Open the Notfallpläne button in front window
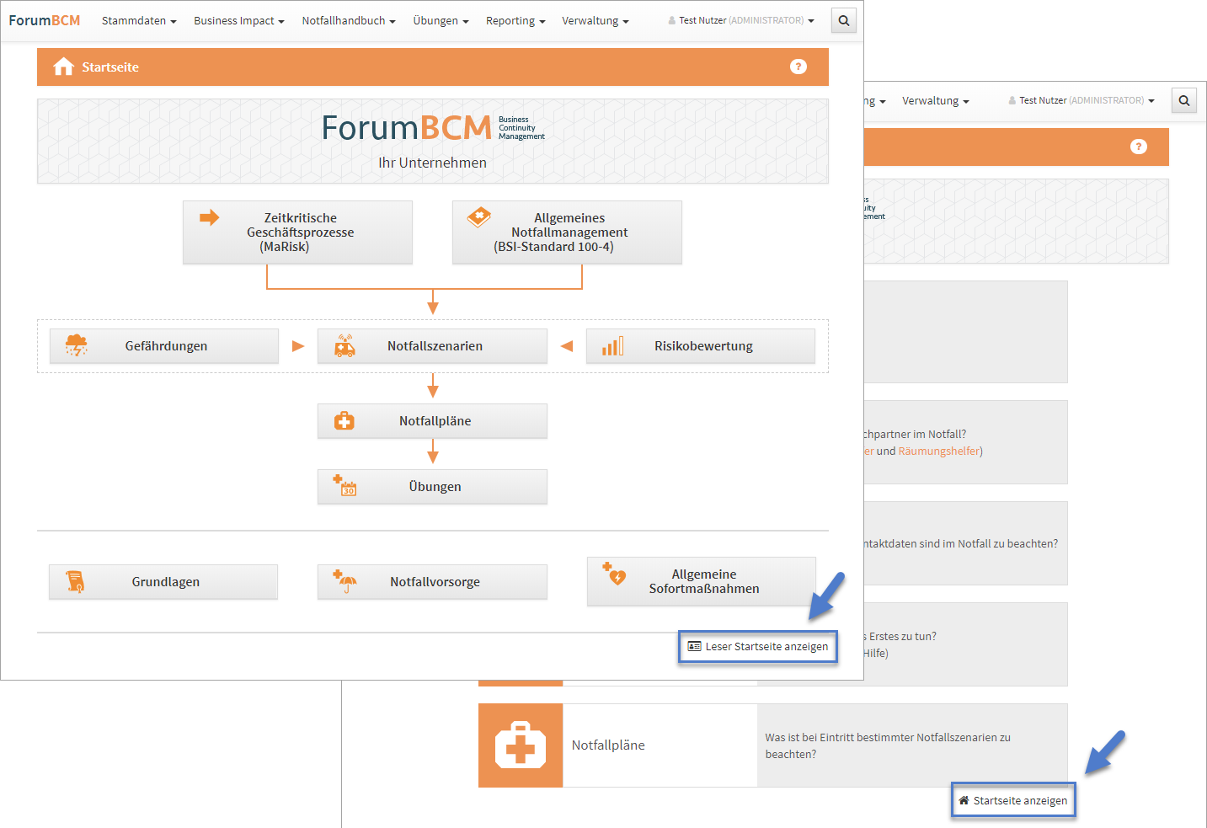 point(432,421)
